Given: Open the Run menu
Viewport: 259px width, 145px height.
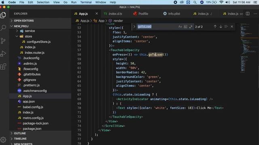Looking at the screenshot, I should (x=74, y=2).
